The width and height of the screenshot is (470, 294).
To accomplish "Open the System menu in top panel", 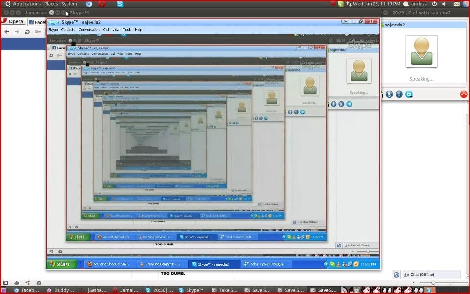I will (69, 4).
